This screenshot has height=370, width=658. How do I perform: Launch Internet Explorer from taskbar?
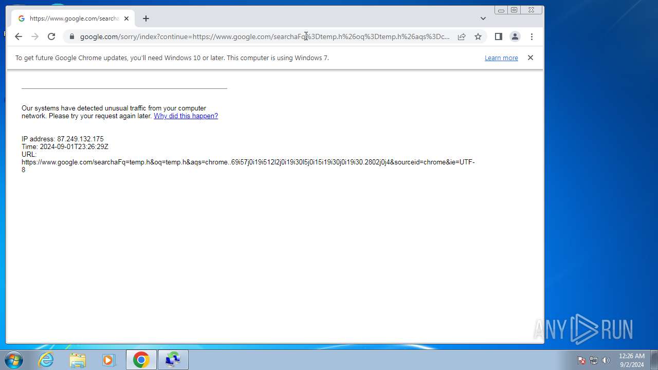click(x=46, y=360)
